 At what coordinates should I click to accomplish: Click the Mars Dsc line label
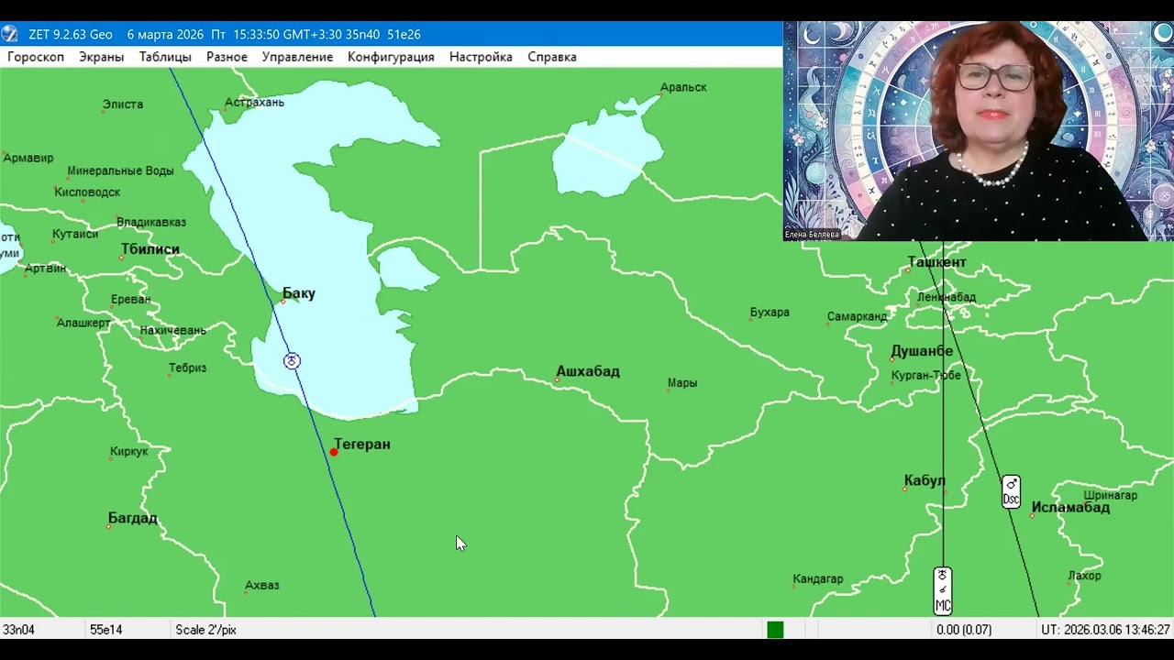[x=1011, y=491]
